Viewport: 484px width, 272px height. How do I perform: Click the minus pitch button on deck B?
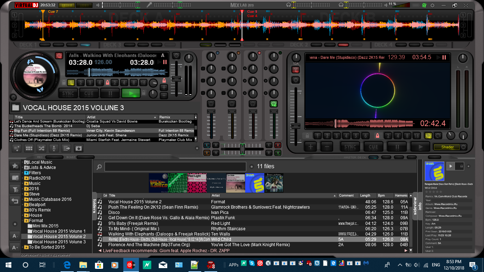[x=327, y=147]
